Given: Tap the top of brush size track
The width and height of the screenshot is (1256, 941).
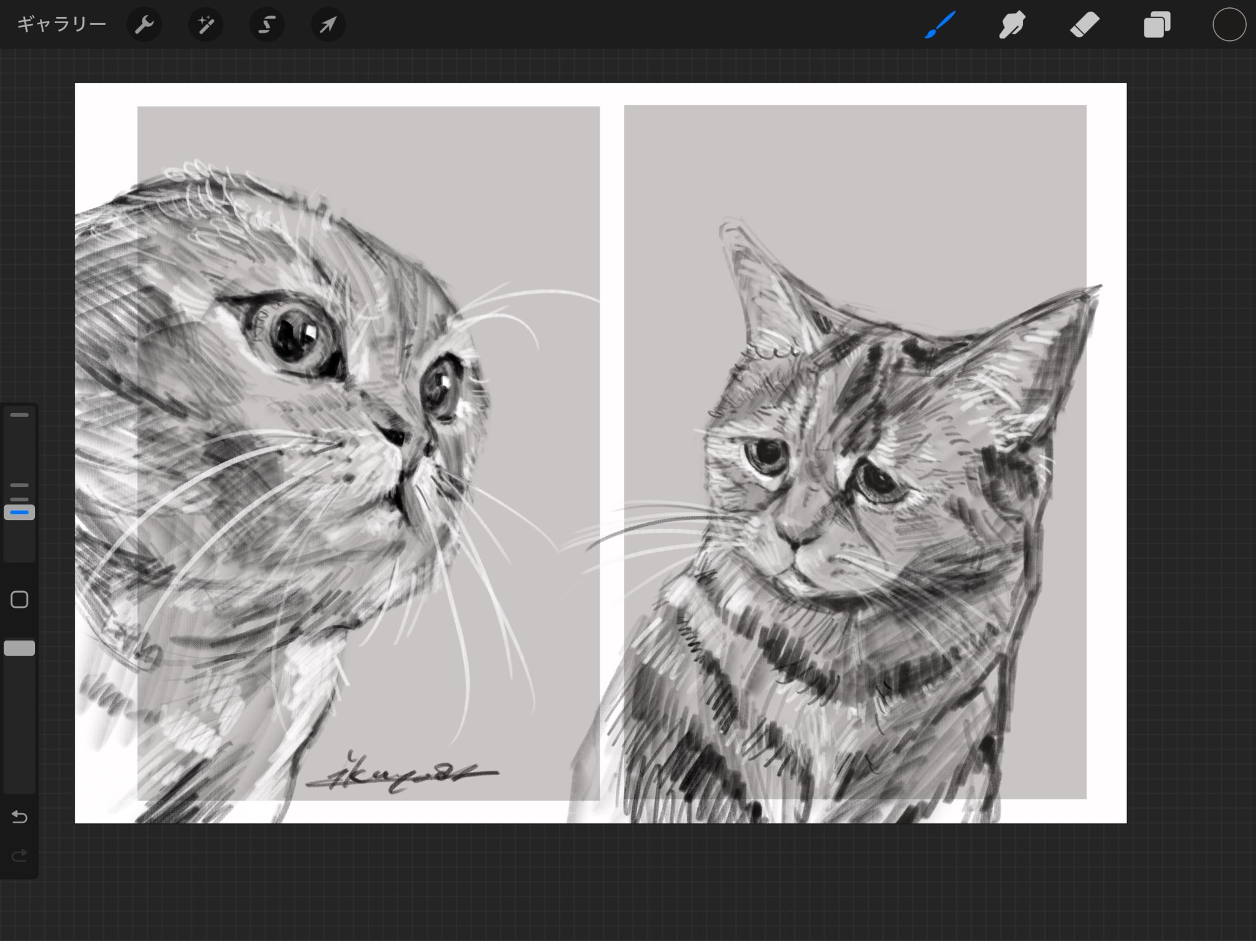Looking at the screenshot, I should [x=20, y=415].
